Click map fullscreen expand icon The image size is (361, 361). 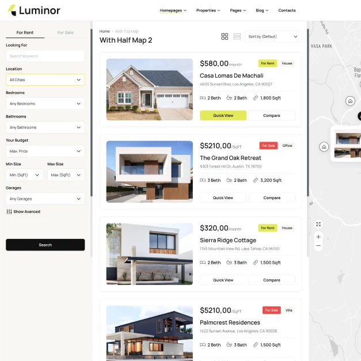point(318,224)
